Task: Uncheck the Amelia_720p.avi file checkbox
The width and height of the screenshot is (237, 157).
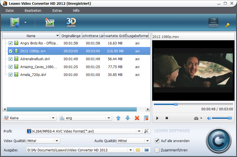Action: 10,75
